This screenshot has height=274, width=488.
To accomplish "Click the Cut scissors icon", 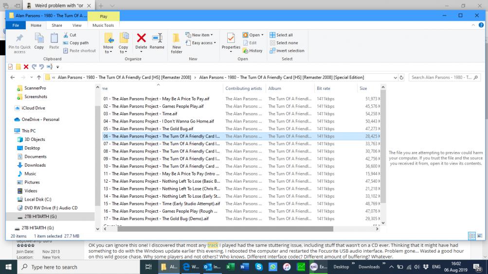I will pyautogui.click(x=66, y=35).
